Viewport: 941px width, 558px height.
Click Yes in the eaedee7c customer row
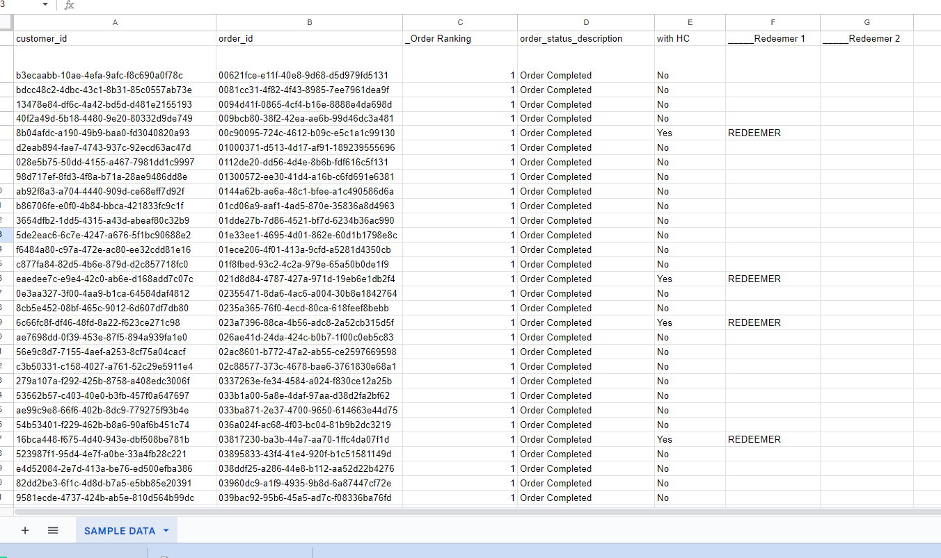pyautogui.click(x=690, y=279)
